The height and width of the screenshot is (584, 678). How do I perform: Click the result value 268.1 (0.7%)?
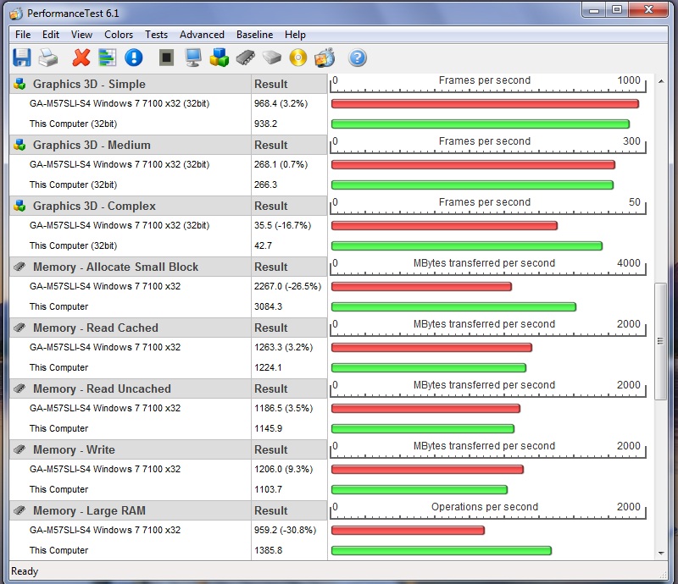(281, 164)
